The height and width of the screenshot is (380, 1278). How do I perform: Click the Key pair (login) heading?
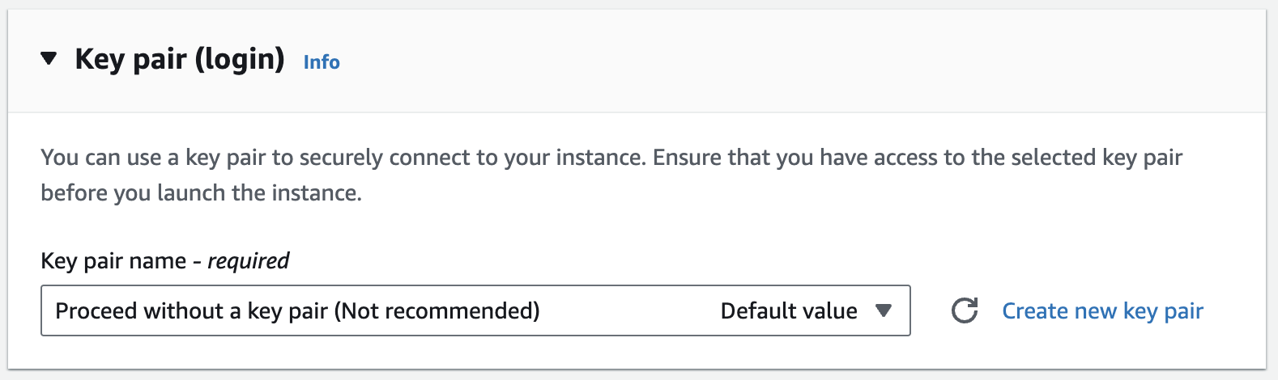[179, 59]
